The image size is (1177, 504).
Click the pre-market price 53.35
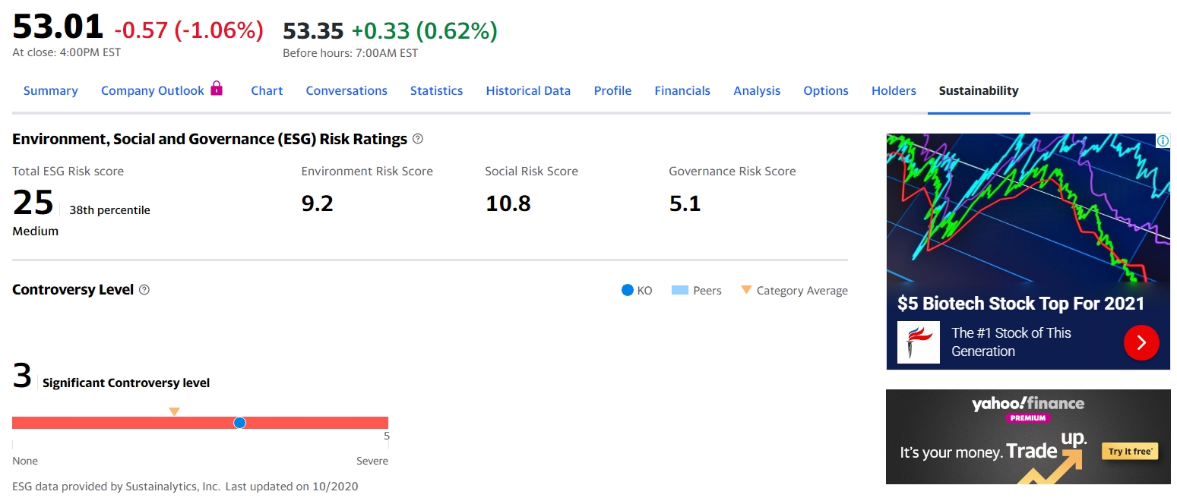tap(313, 30)
